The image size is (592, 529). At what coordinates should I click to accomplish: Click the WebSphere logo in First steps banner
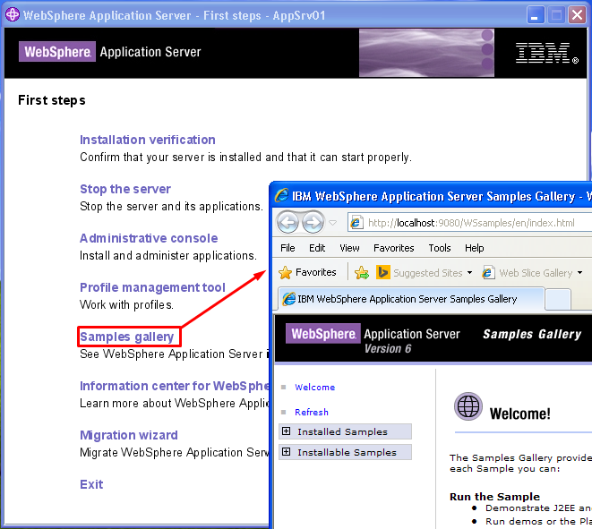click(x=57, y=51)
